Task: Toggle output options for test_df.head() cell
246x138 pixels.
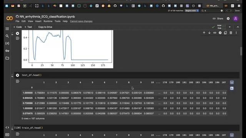Action: click(x=17, y=81)
